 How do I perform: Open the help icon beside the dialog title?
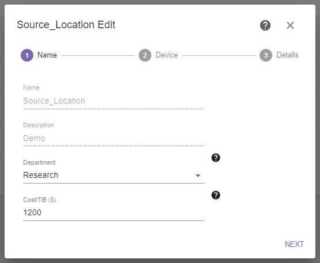(x=265, y=25)
